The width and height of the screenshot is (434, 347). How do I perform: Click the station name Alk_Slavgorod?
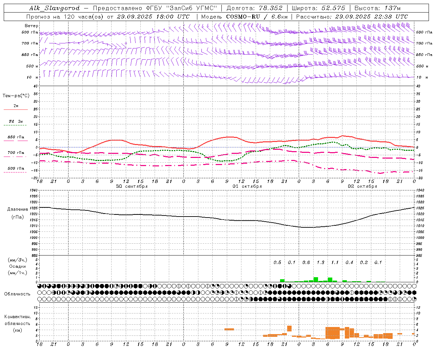[55, 8]
